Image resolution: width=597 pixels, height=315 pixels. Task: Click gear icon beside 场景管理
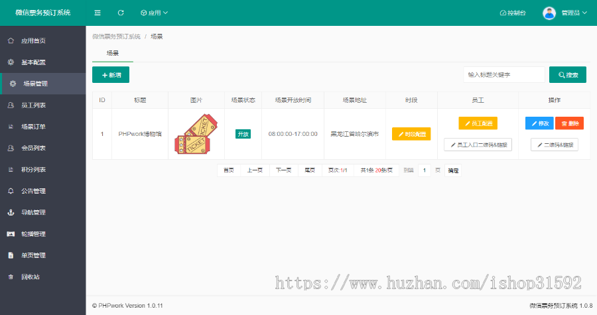pyautogui.click(x=13, y=84)
